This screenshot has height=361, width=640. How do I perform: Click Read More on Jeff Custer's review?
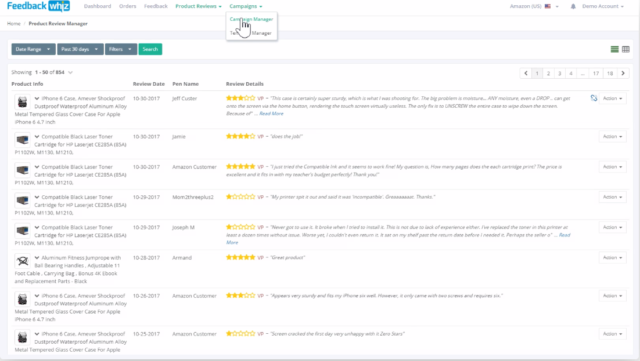tap(271, 114)
